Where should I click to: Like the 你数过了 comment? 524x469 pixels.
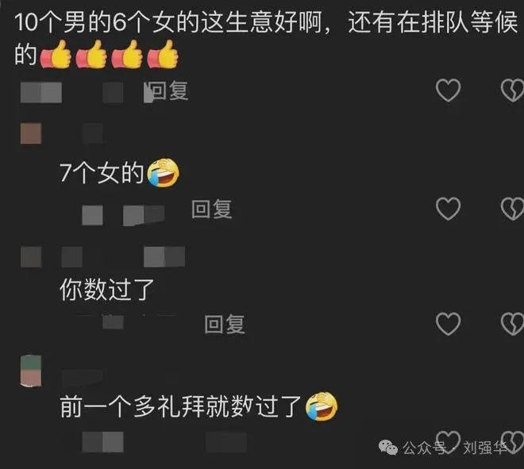(x=448, y=324)
